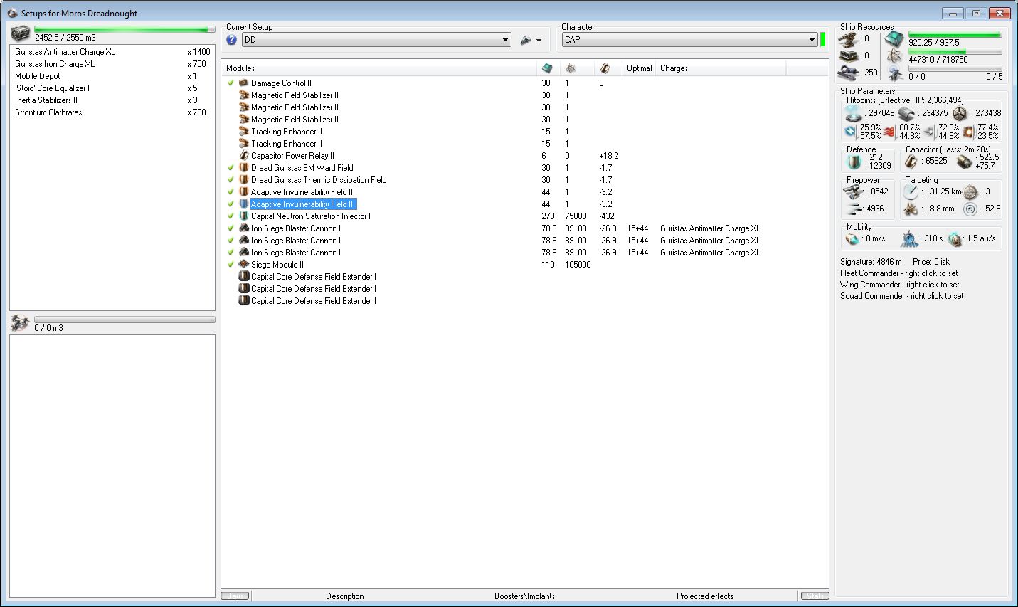Switch to the Projected effects tab
The image size is (1018, 607).
click(705, 596)
